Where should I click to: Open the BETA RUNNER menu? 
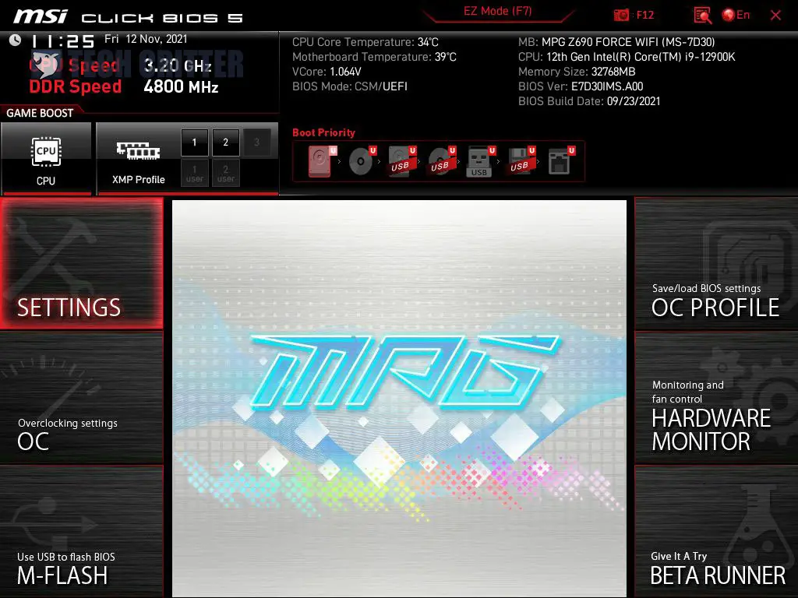click(x=716, y=532)
